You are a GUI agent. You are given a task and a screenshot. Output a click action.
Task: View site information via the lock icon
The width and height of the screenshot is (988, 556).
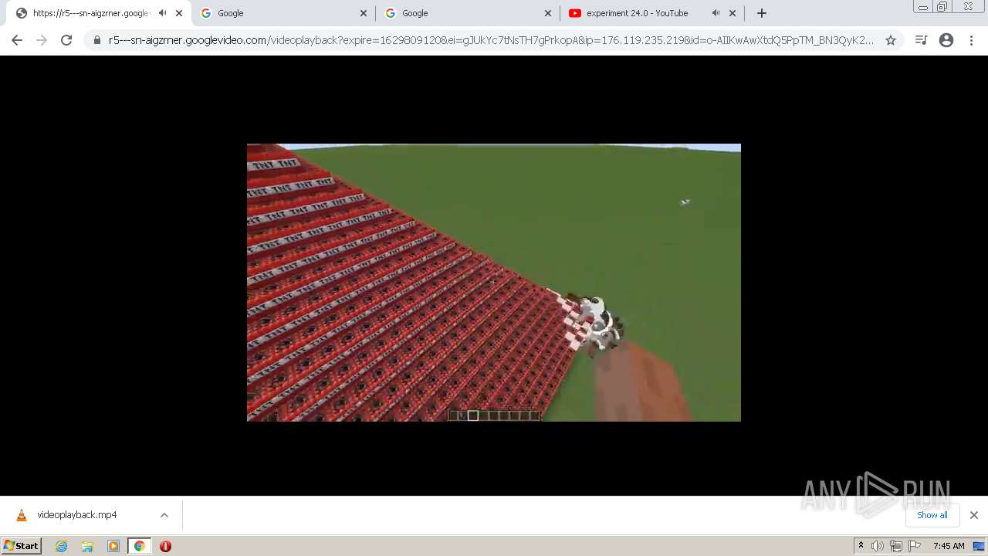tap(97, 40)
